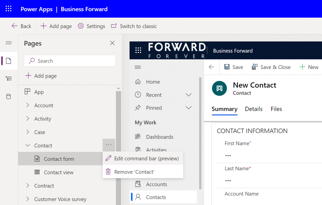
Task: Click the Forward Forever logo
Action: pyautogui.click(x=177, y=50)
